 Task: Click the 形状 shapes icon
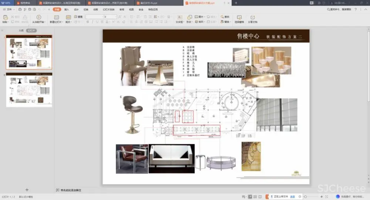(189, 17)
